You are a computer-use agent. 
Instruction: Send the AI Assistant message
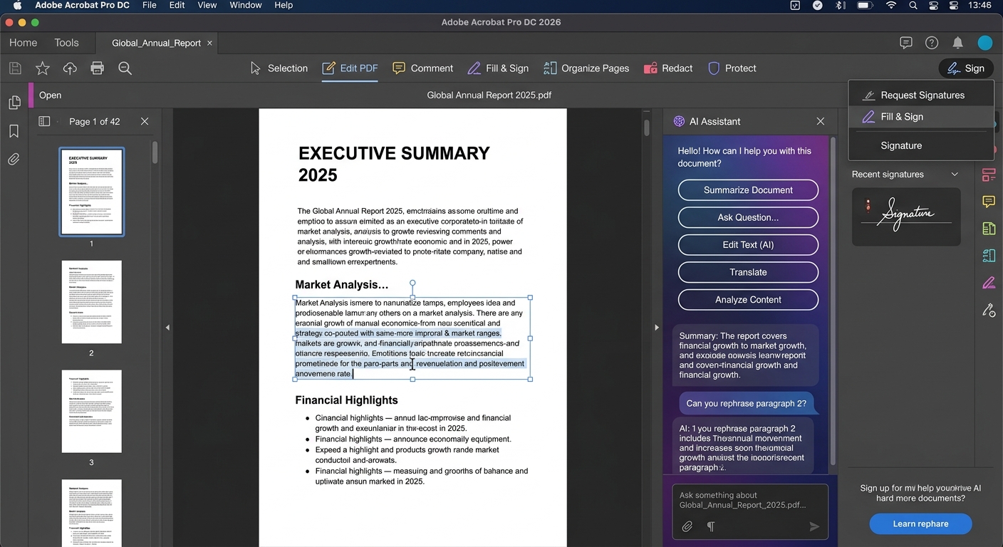(814, 526)
